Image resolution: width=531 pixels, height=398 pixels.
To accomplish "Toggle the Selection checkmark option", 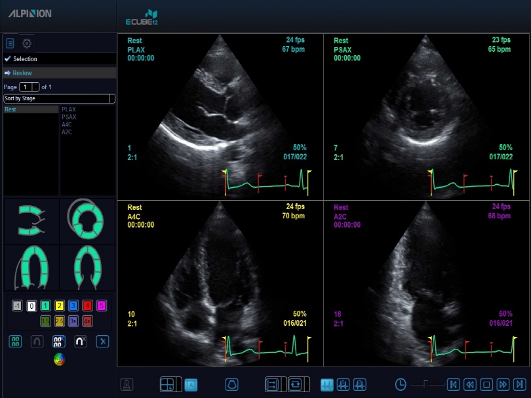I will pos(8,59).
